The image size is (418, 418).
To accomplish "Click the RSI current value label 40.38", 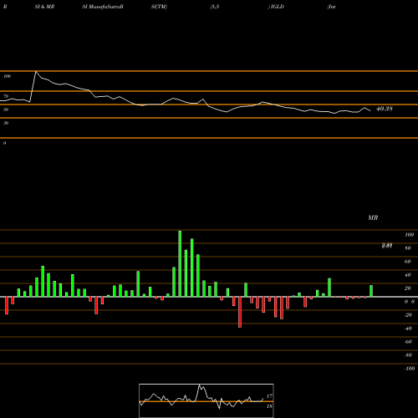I will [x=385, y=109].
